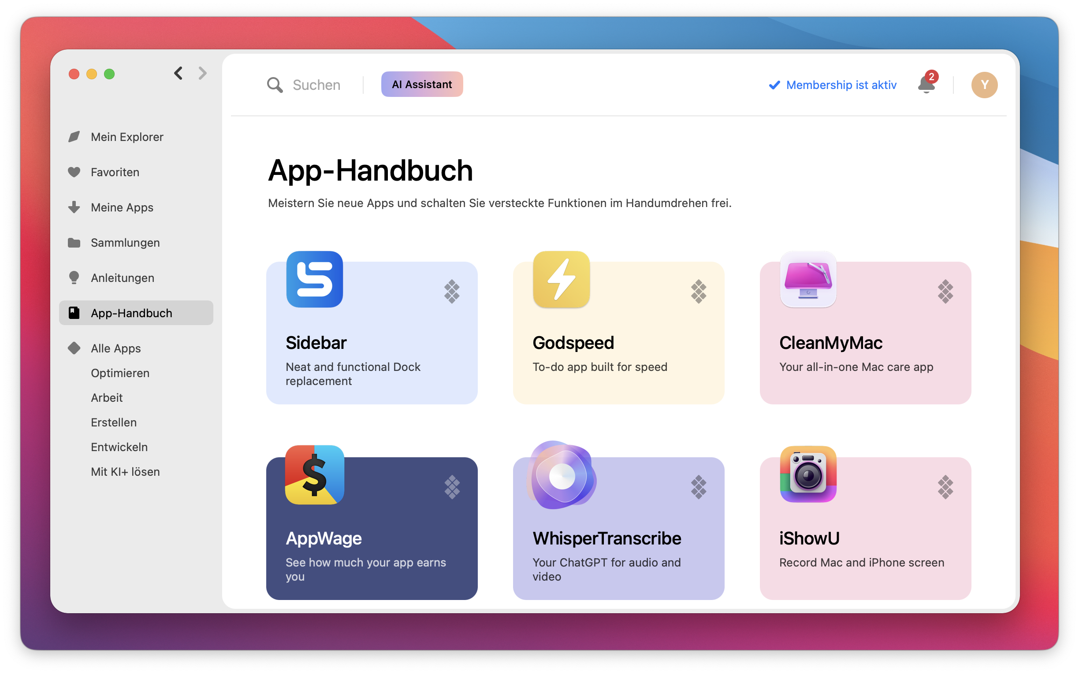Click the Meine Apps download arrow icon
Screen dimensions: 1079x674
tap(74, 207)
